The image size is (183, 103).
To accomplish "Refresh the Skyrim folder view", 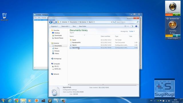I will pos(114,22).
